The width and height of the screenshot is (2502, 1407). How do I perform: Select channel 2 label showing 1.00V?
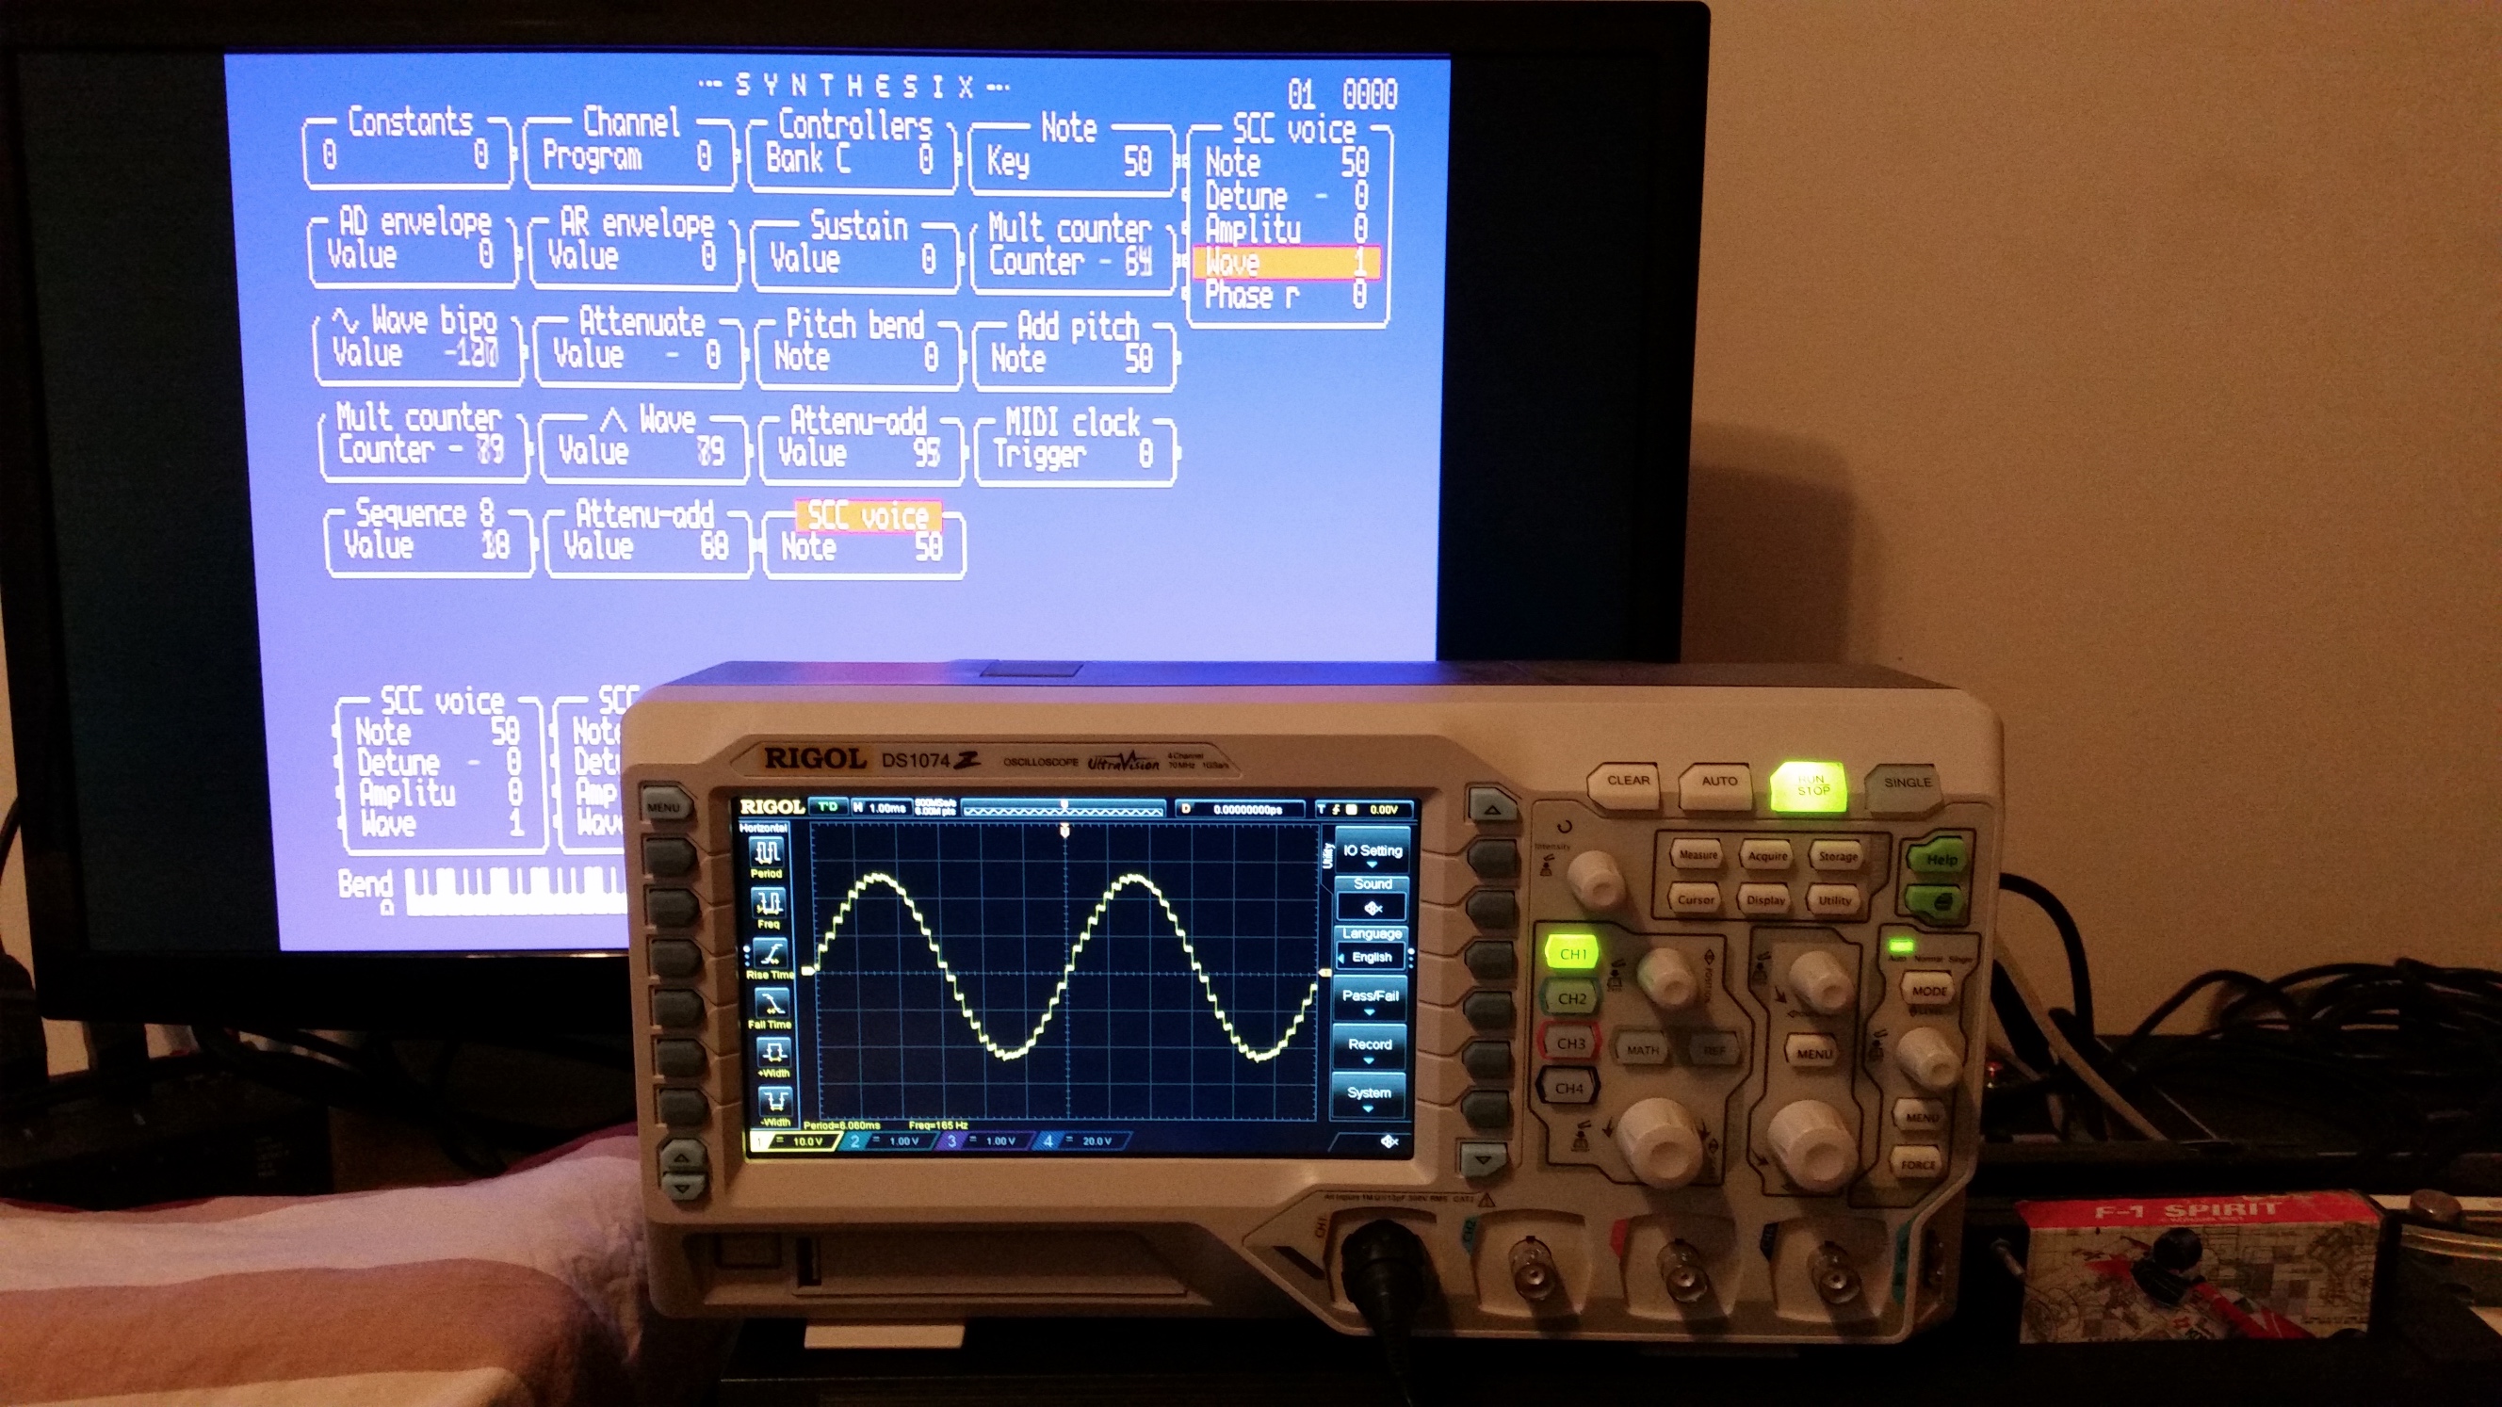click(x=888, y=1140)
